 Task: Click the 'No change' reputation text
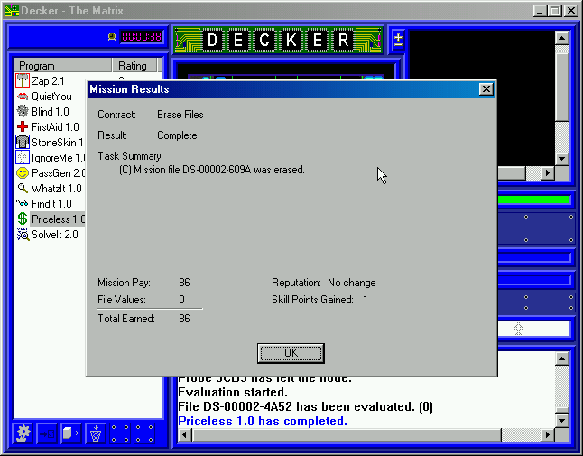coord(351,283)
